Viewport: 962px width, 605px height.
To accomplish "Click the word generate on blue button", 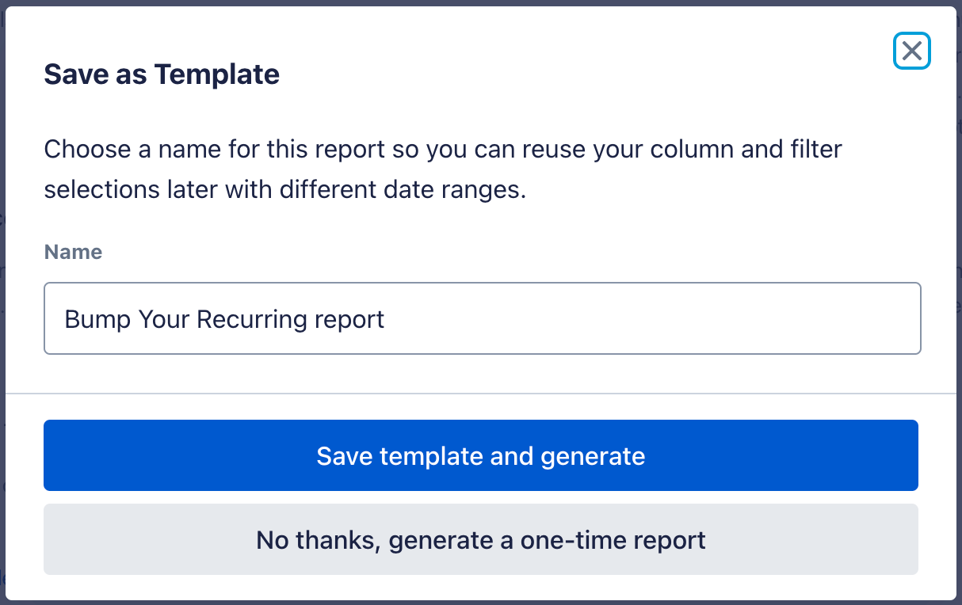I will pyautogui.click(x=593, y=456).
